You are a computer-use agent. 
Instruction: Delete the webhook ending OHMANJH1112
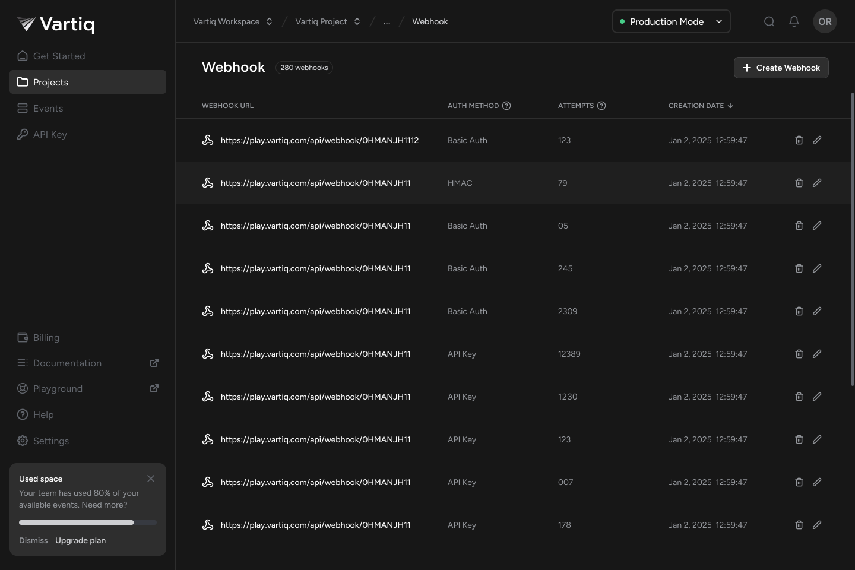[x=799, y=140]
